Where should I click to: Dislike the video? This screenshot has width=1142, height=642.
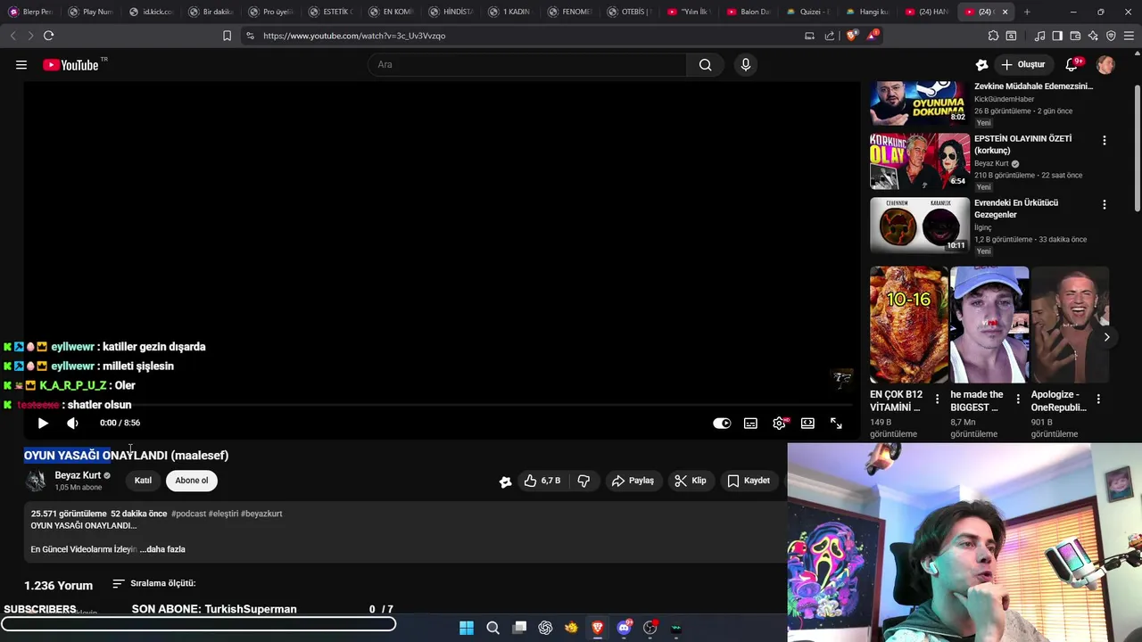(583, 481)
